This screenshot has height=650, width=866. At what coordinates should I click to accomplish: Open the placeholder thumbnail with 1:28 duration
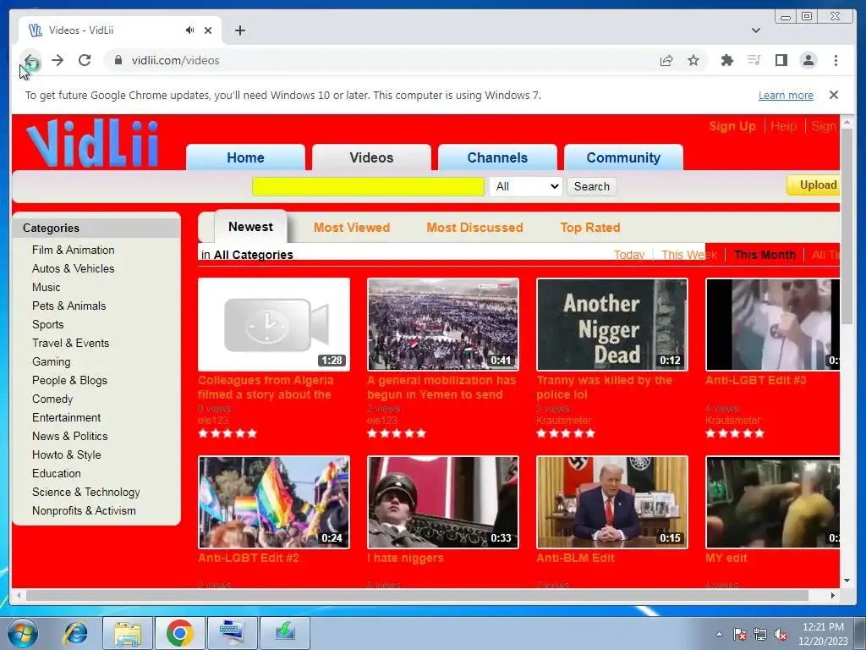tap(273, 324)
